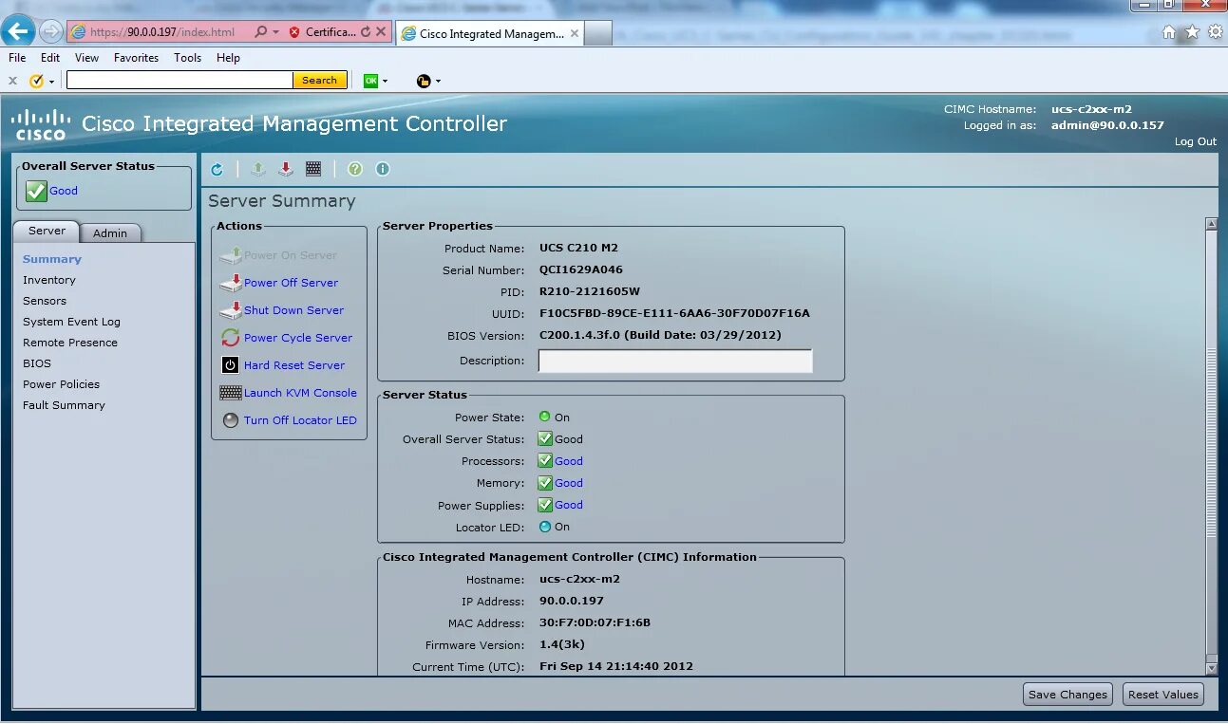Screen dimensions: 1228x724
Task: Open the Help menu
Action: point(228,58)
